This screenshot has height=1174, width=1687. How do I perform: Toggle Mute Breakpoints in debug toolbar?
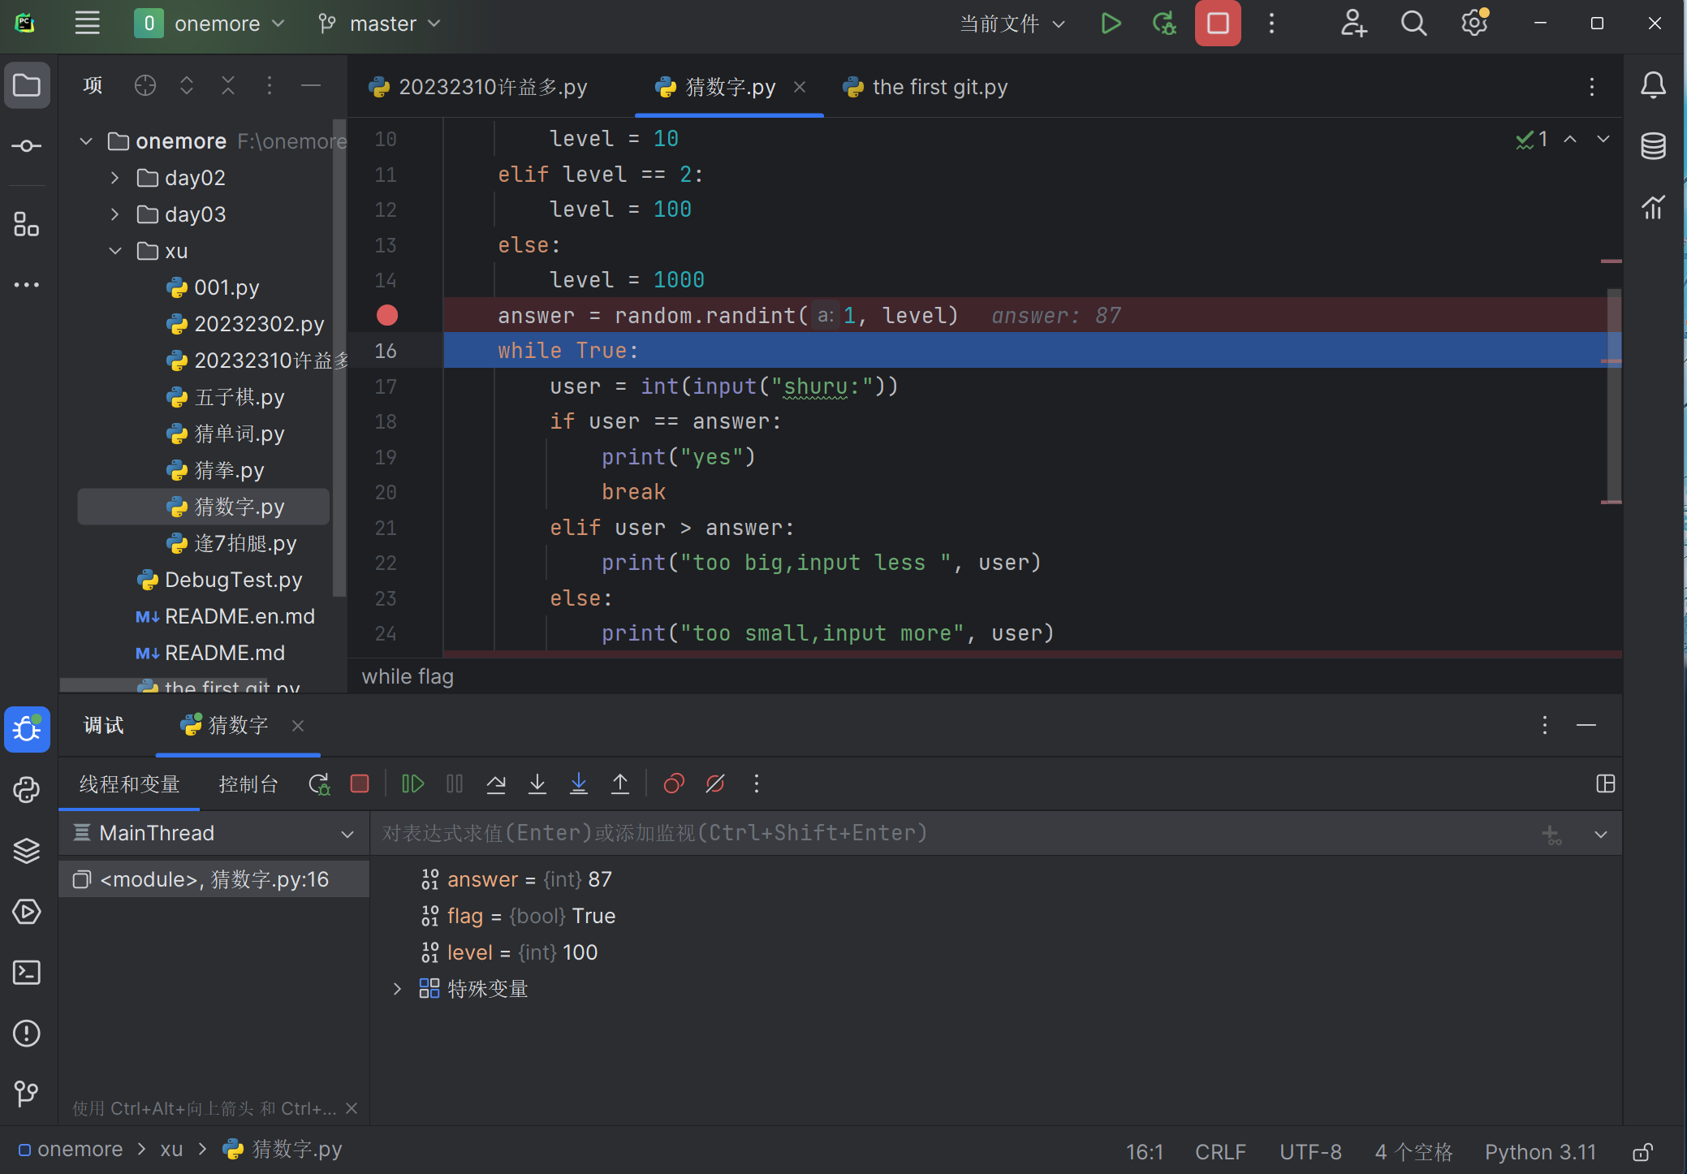(715, 783)
